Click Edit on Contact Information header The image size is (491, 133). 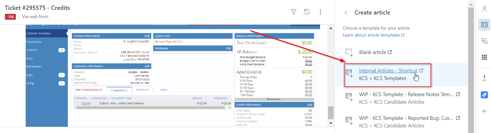click(147, 36)
